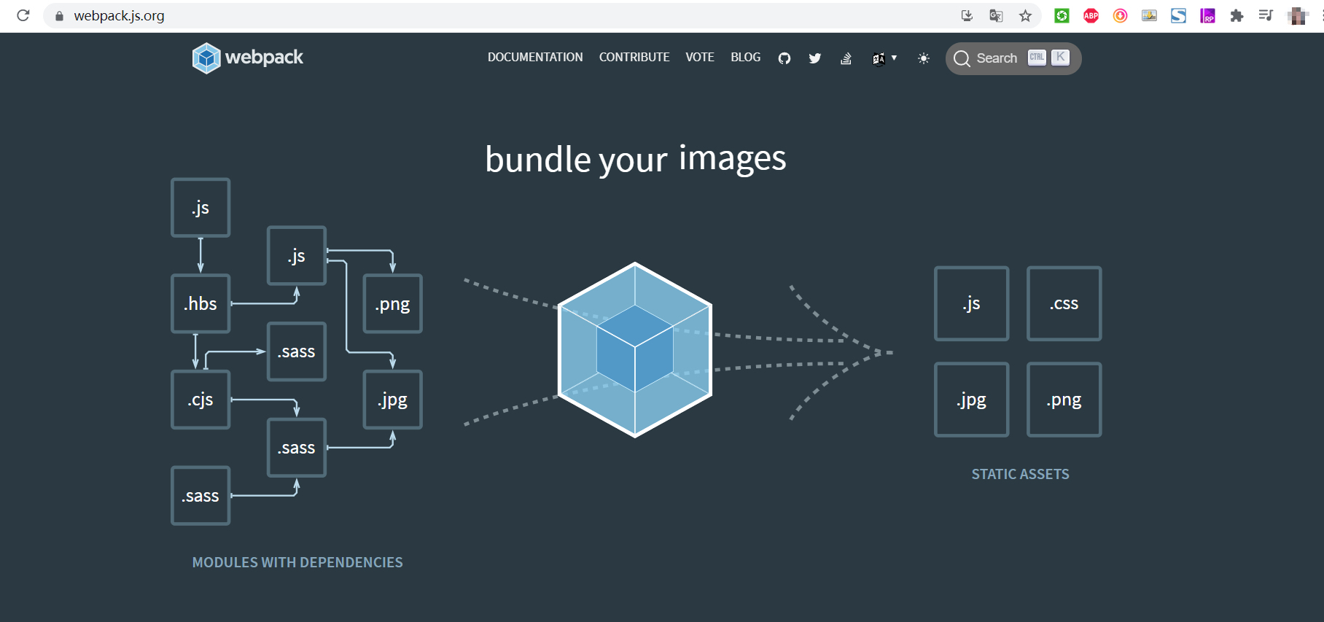Expand the language selector dropdown
Image resolution: width=1324 pixels, height=622 pixels.
[x=884, y=58]
